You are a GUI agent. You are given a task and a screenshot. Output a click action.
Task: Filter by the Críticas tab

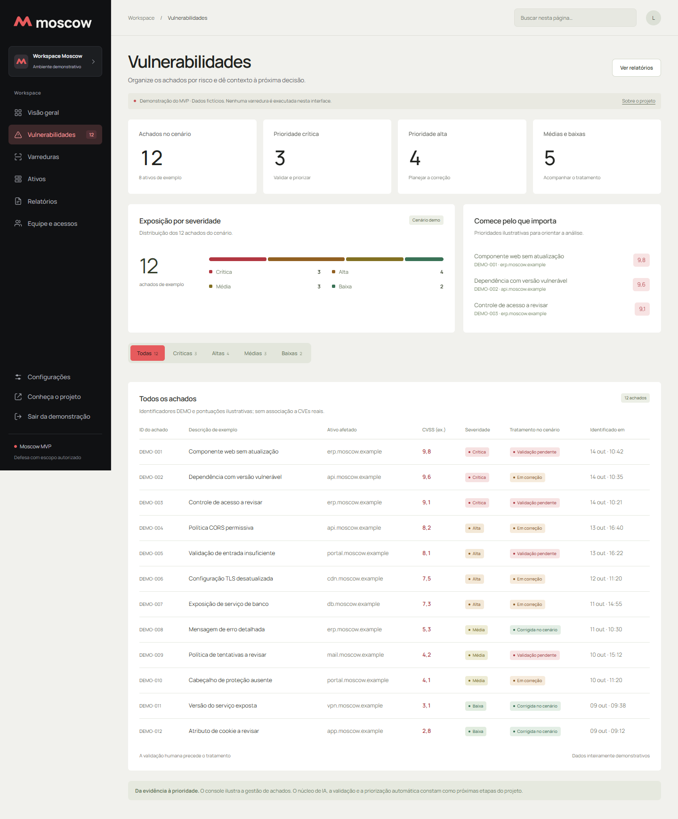[185, 353]
